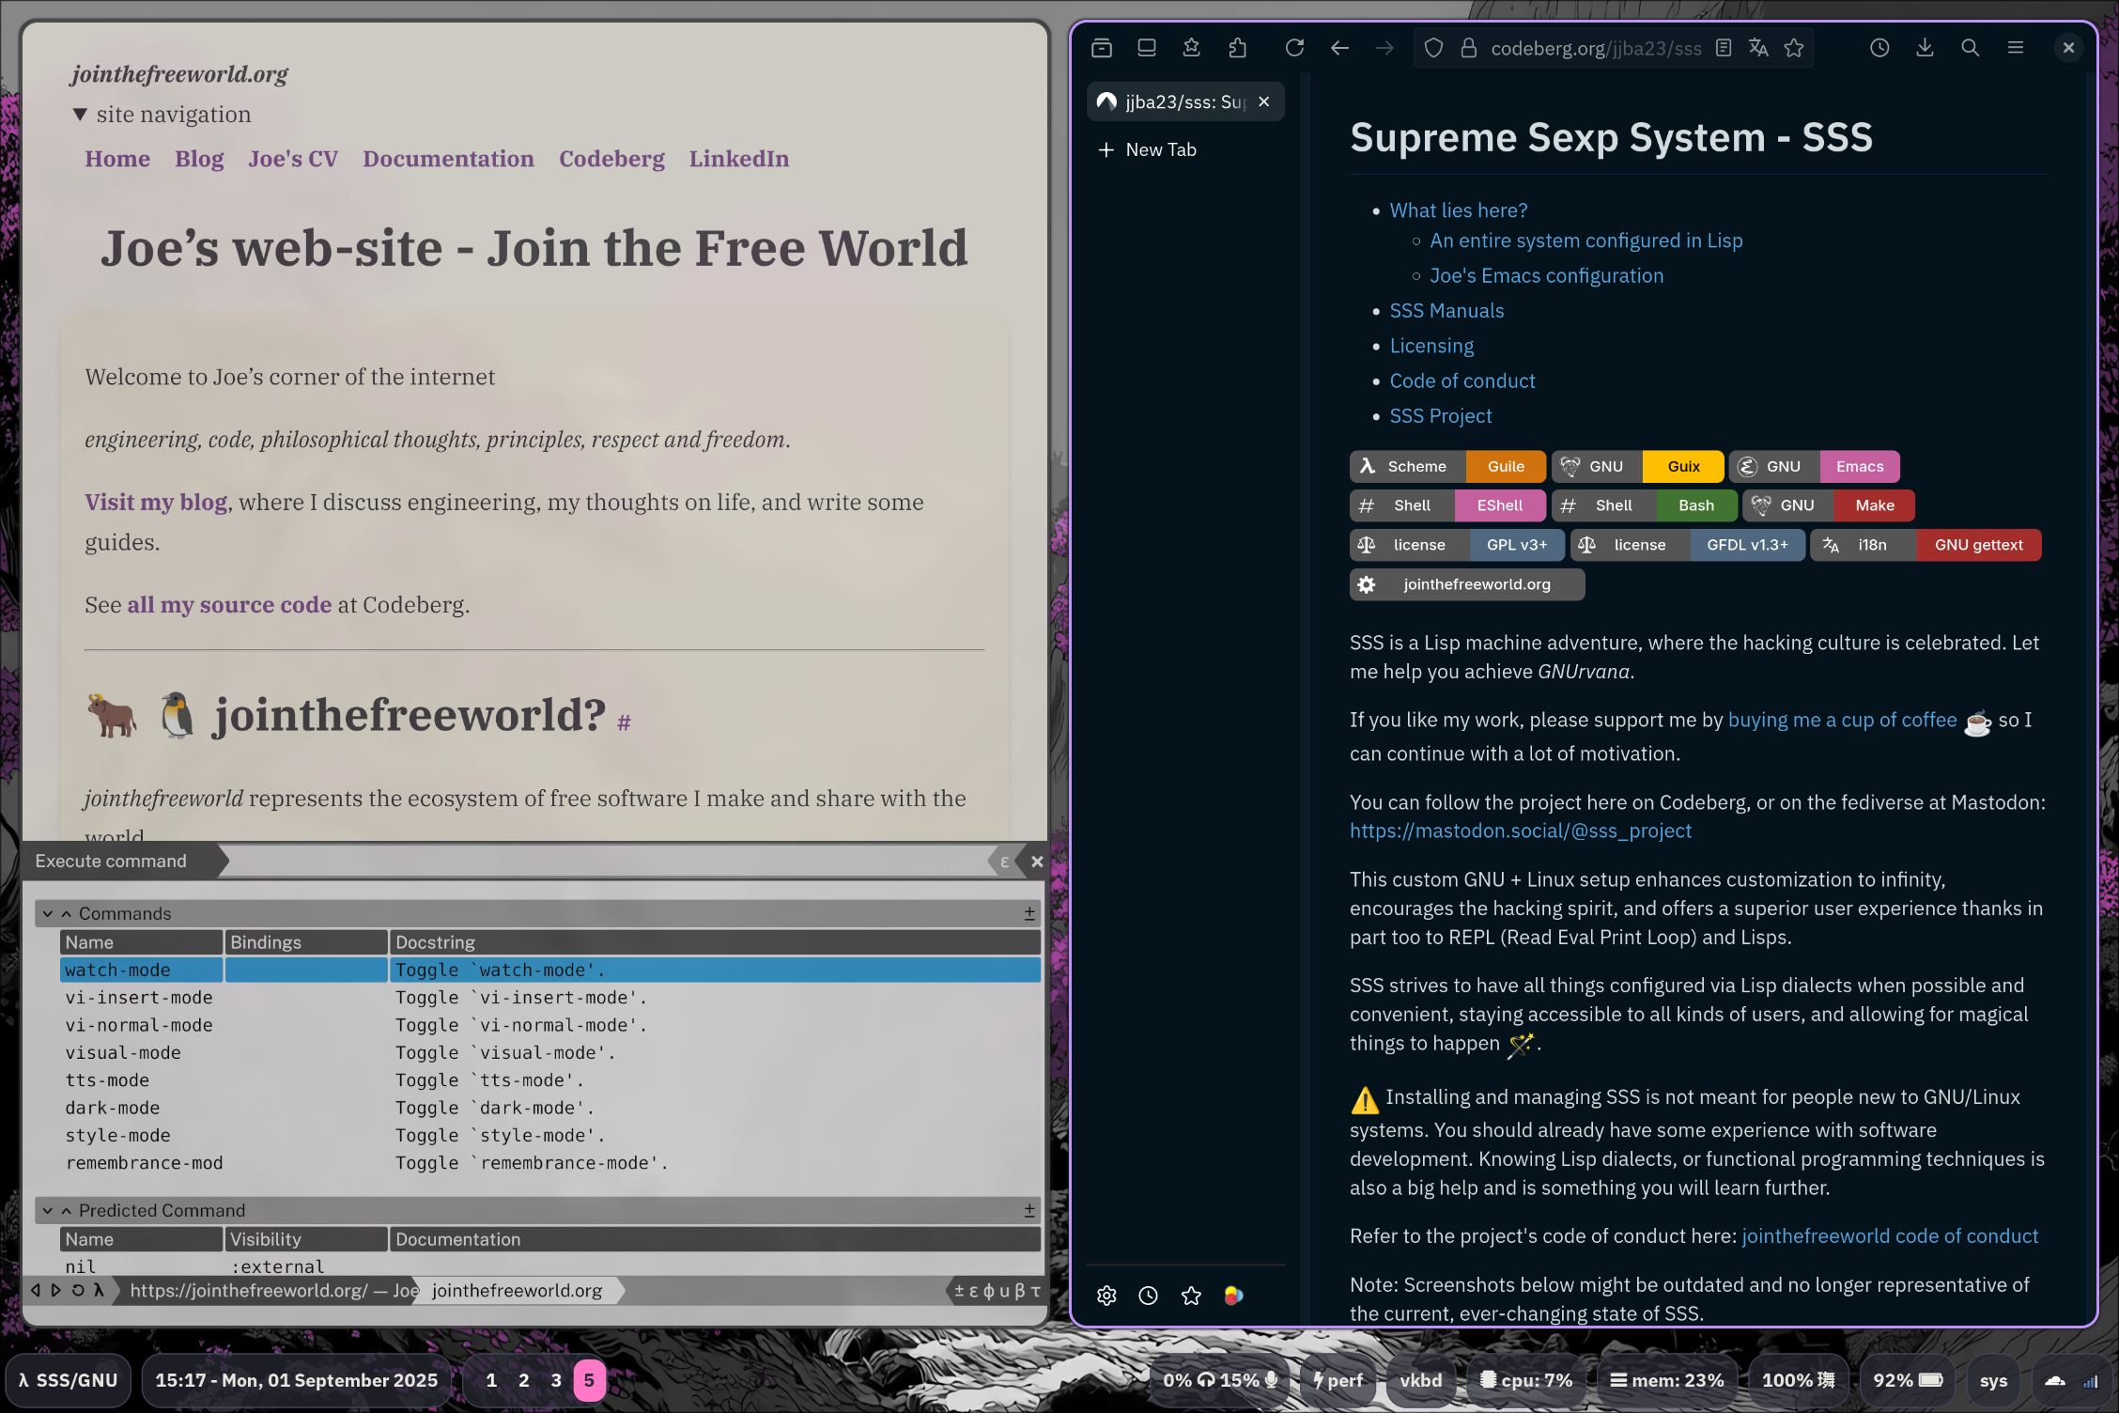Click the padlock site security icon
This screenshot has width=2119, height=1413.
click(x=1468, y=48)
